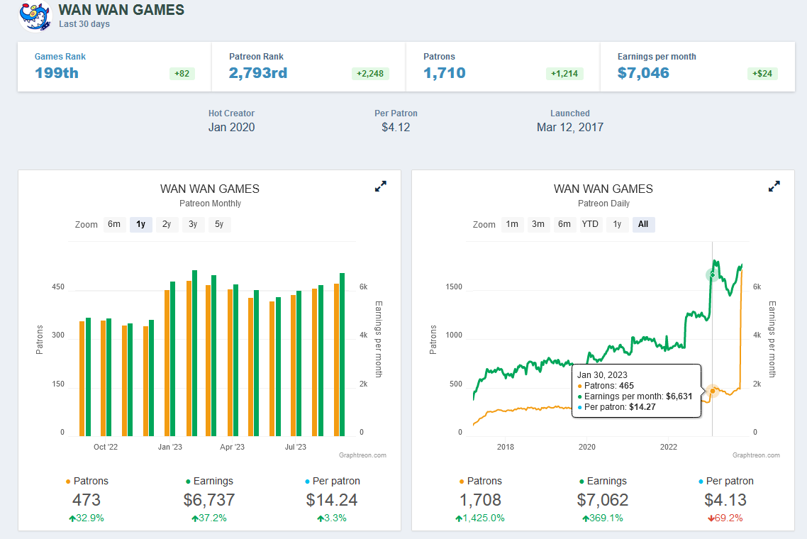Image resolution: width=807 pixels, height=539 pixels.
Task: Set daily chart zoom to YTD
Action: click(590, 224)
